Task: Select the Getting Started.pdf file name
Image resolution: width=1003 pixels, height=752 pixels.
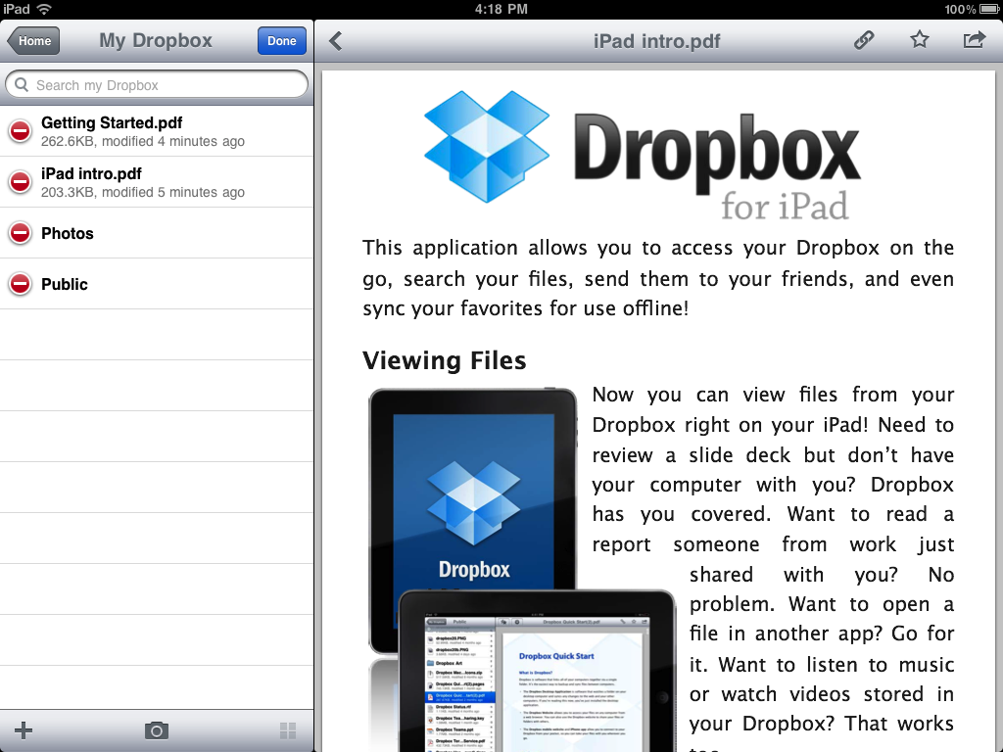Action: click(x=112, y=123)
